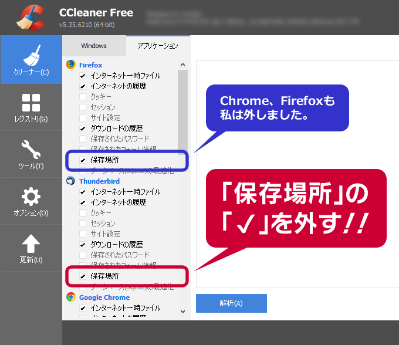Switch to the Windows tab
The width and height of the screenshot is (399, 345).
click(x=94, y=46)
